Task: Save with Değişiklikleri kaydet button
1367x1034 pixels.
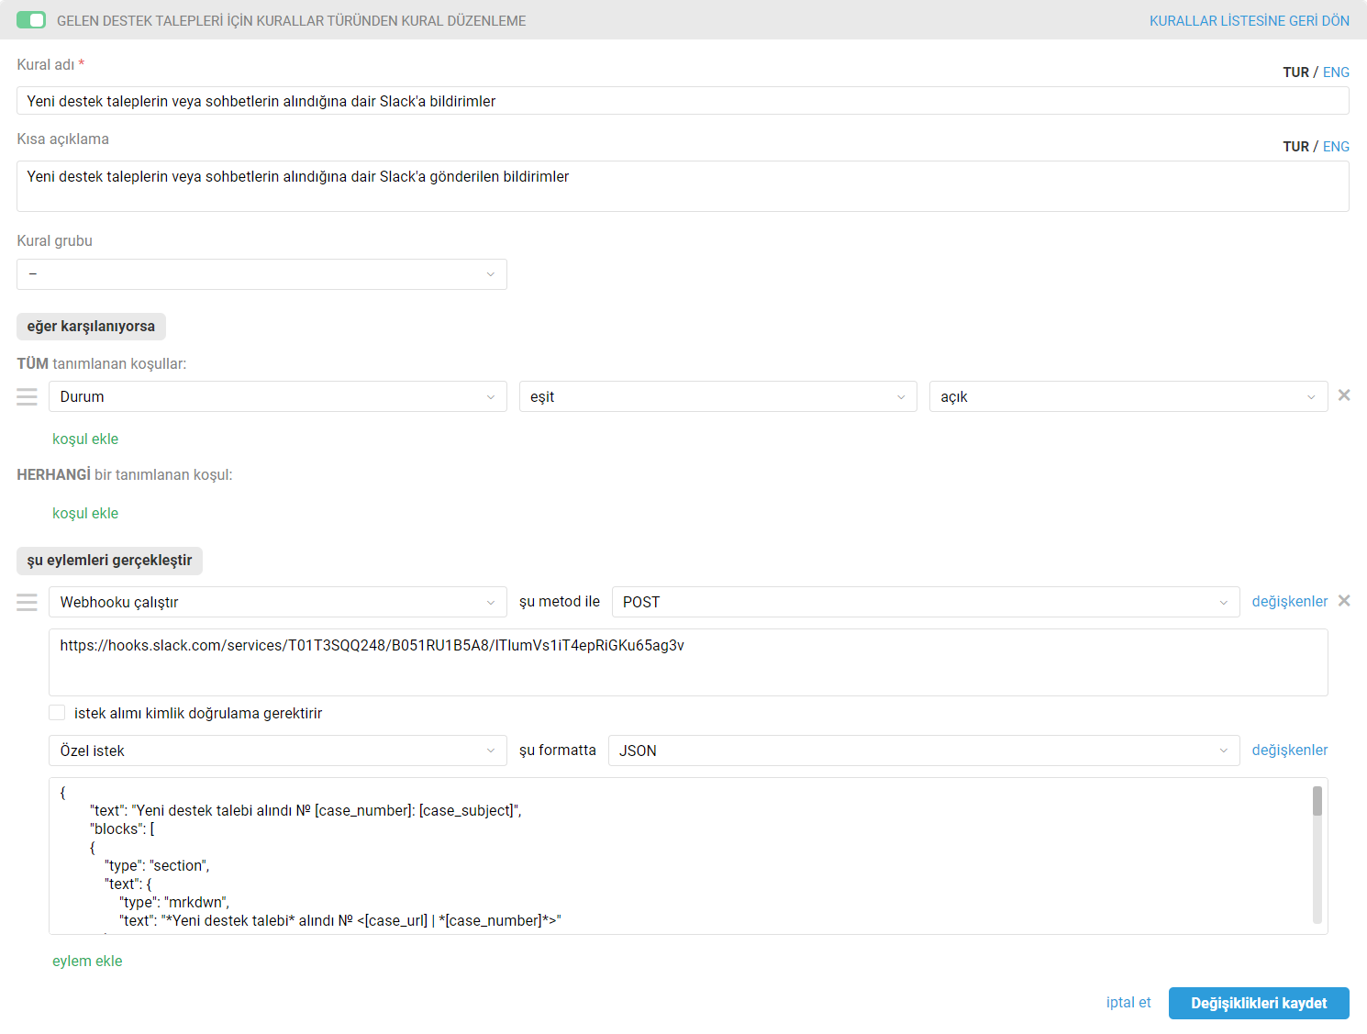Action: 1259,1004
